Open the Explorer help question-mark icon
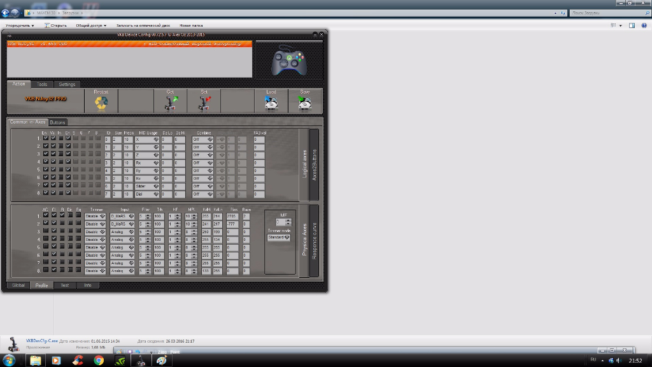Image resolution: width=652 pixels, height=367 pixels. pos(644,25)
